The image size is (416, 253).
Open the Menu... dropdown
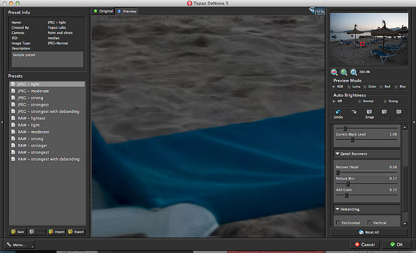(x=19, y=245)
